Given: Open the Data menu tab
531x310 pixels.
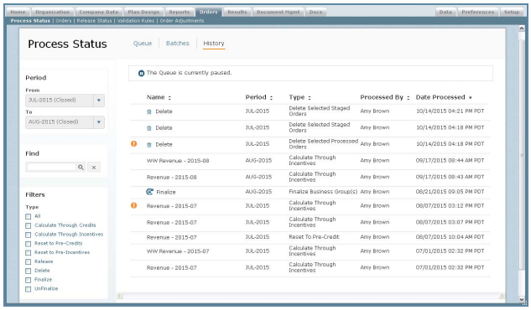Looking at the screenshot, I should (445, 12).
